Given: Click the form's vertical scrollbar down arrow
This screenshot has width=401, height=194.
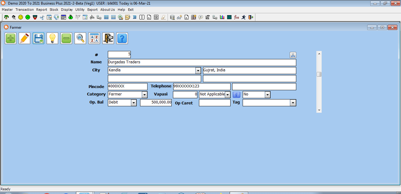Looking at the screenshot, I should coord(319,110).
